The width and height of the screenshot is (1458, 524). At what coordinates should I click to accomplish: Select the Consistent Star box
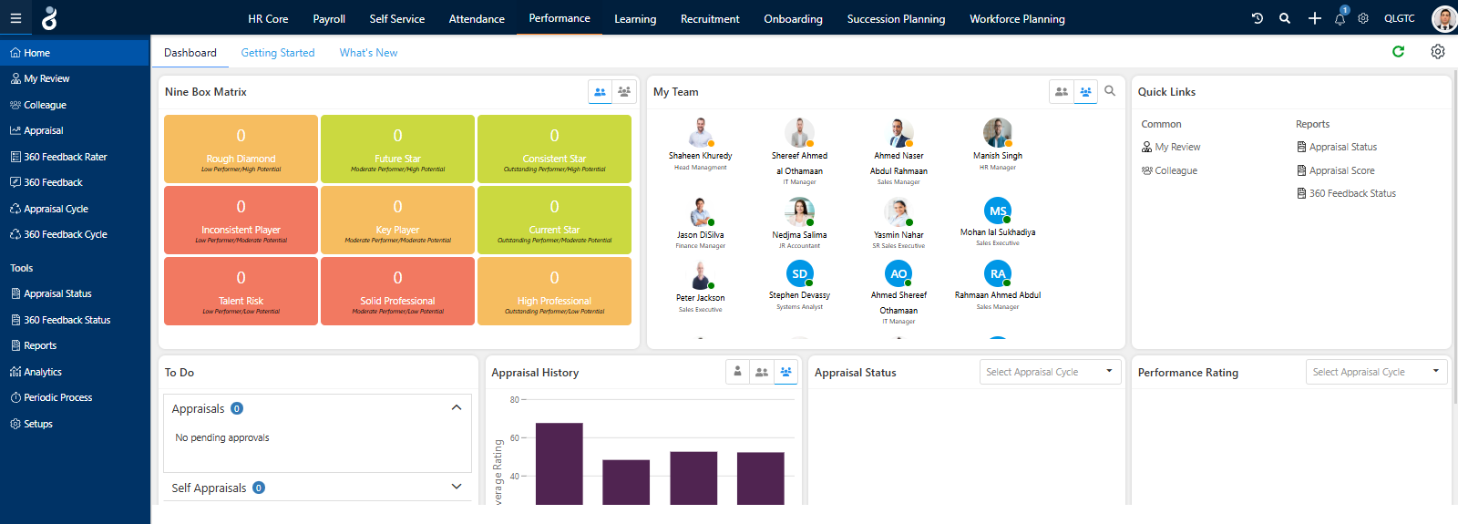click(554, 149)
